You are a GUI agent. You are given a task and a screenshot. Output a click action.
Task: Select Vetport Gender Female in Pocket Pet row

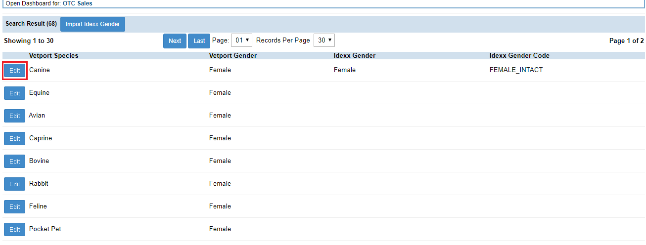point(220,229)
